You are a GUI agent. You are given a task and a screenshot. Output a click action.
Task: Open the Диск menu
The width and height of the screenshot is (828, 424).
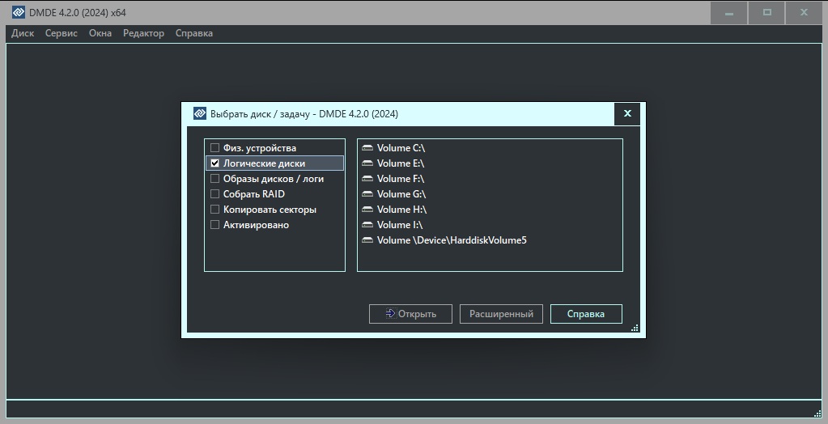coord(23,33)
